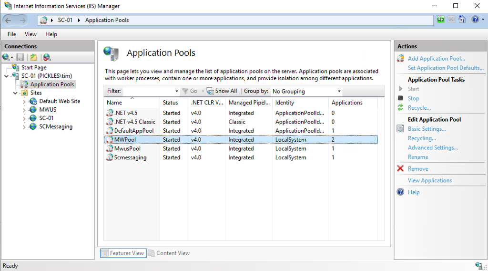Click the server icon in address bar
The image size is (488, 271).
(43, 20)
